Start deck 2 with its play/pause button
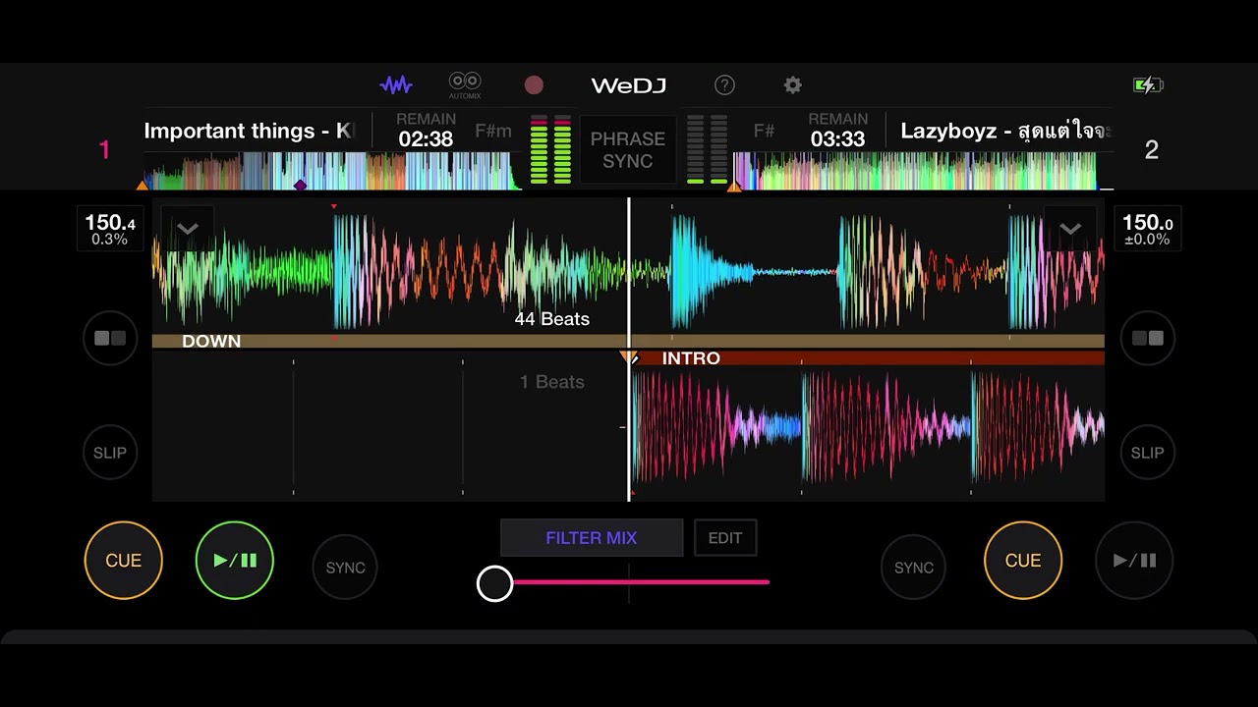This screenshot has width=1258, height=707. [x=1134, y=561]
